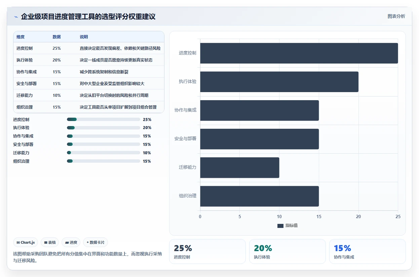Click the 迁移能力 y-axis label in chart
Viewport: 419px width, 277px height.
188,167
